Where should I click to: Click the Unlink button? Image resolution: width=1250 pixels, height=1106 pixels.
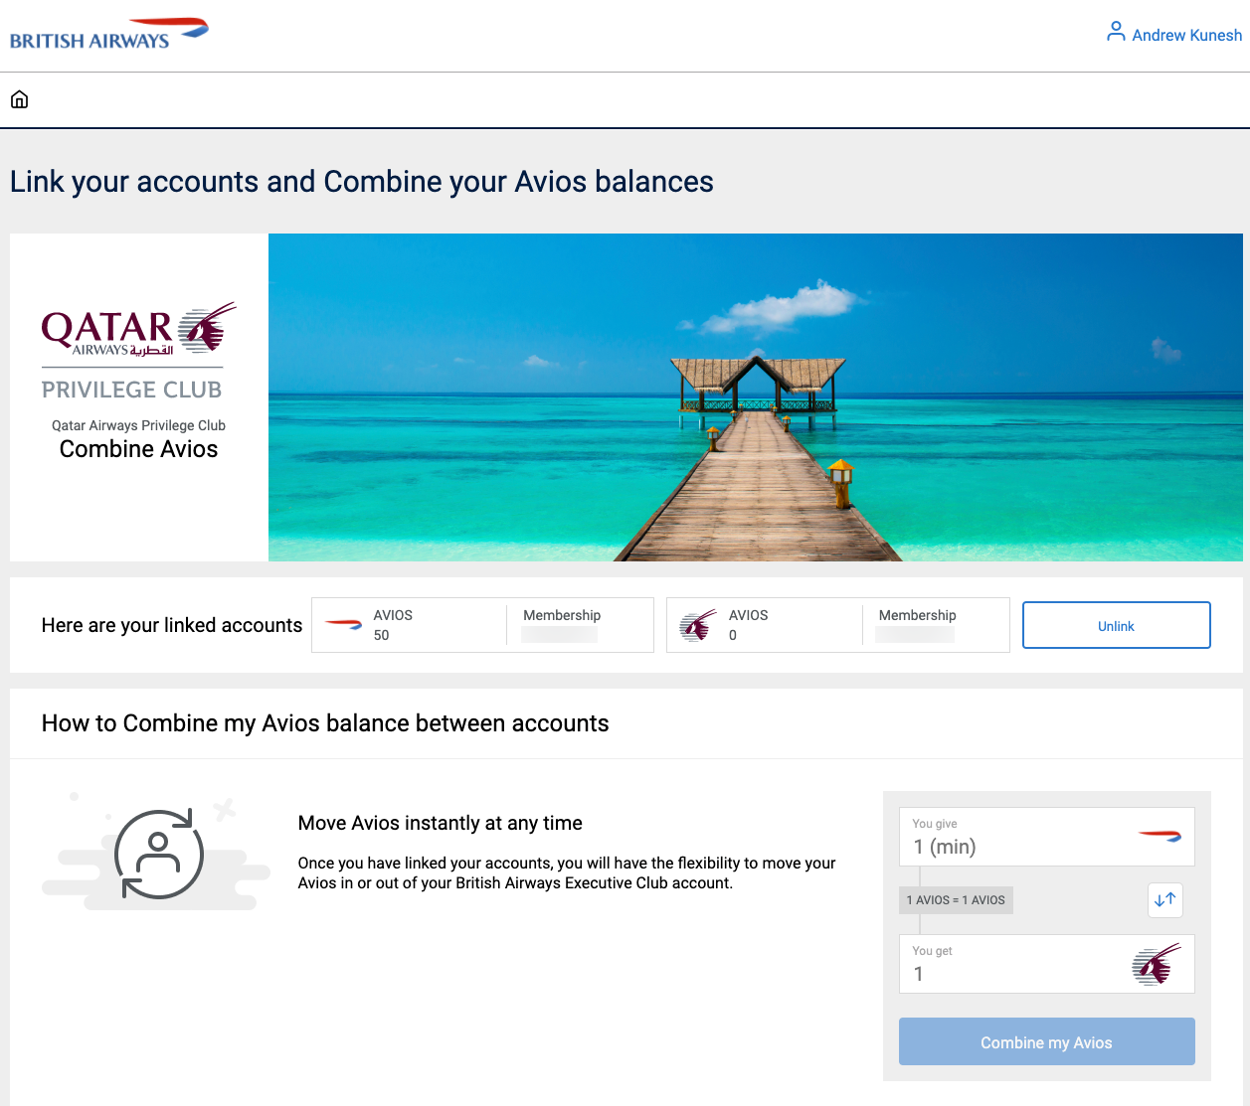(x=1116, y=625)
